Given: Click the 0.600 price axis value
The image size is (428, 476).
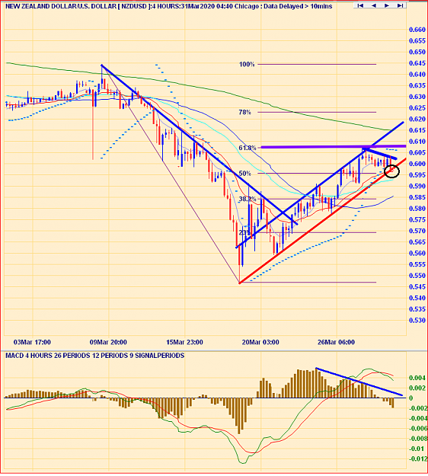Looking at the screenshot, I should point(417,164).
